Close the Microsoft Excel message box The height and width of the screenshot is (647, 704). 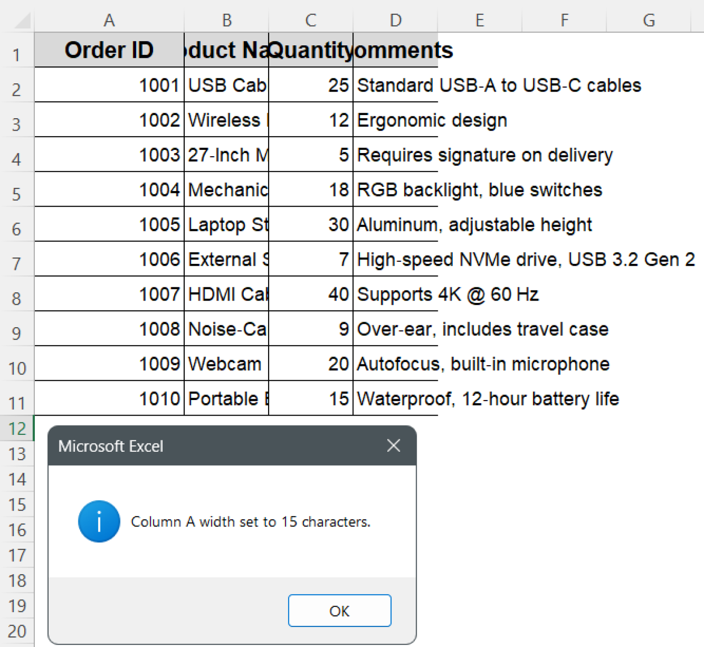coord(393,445)
